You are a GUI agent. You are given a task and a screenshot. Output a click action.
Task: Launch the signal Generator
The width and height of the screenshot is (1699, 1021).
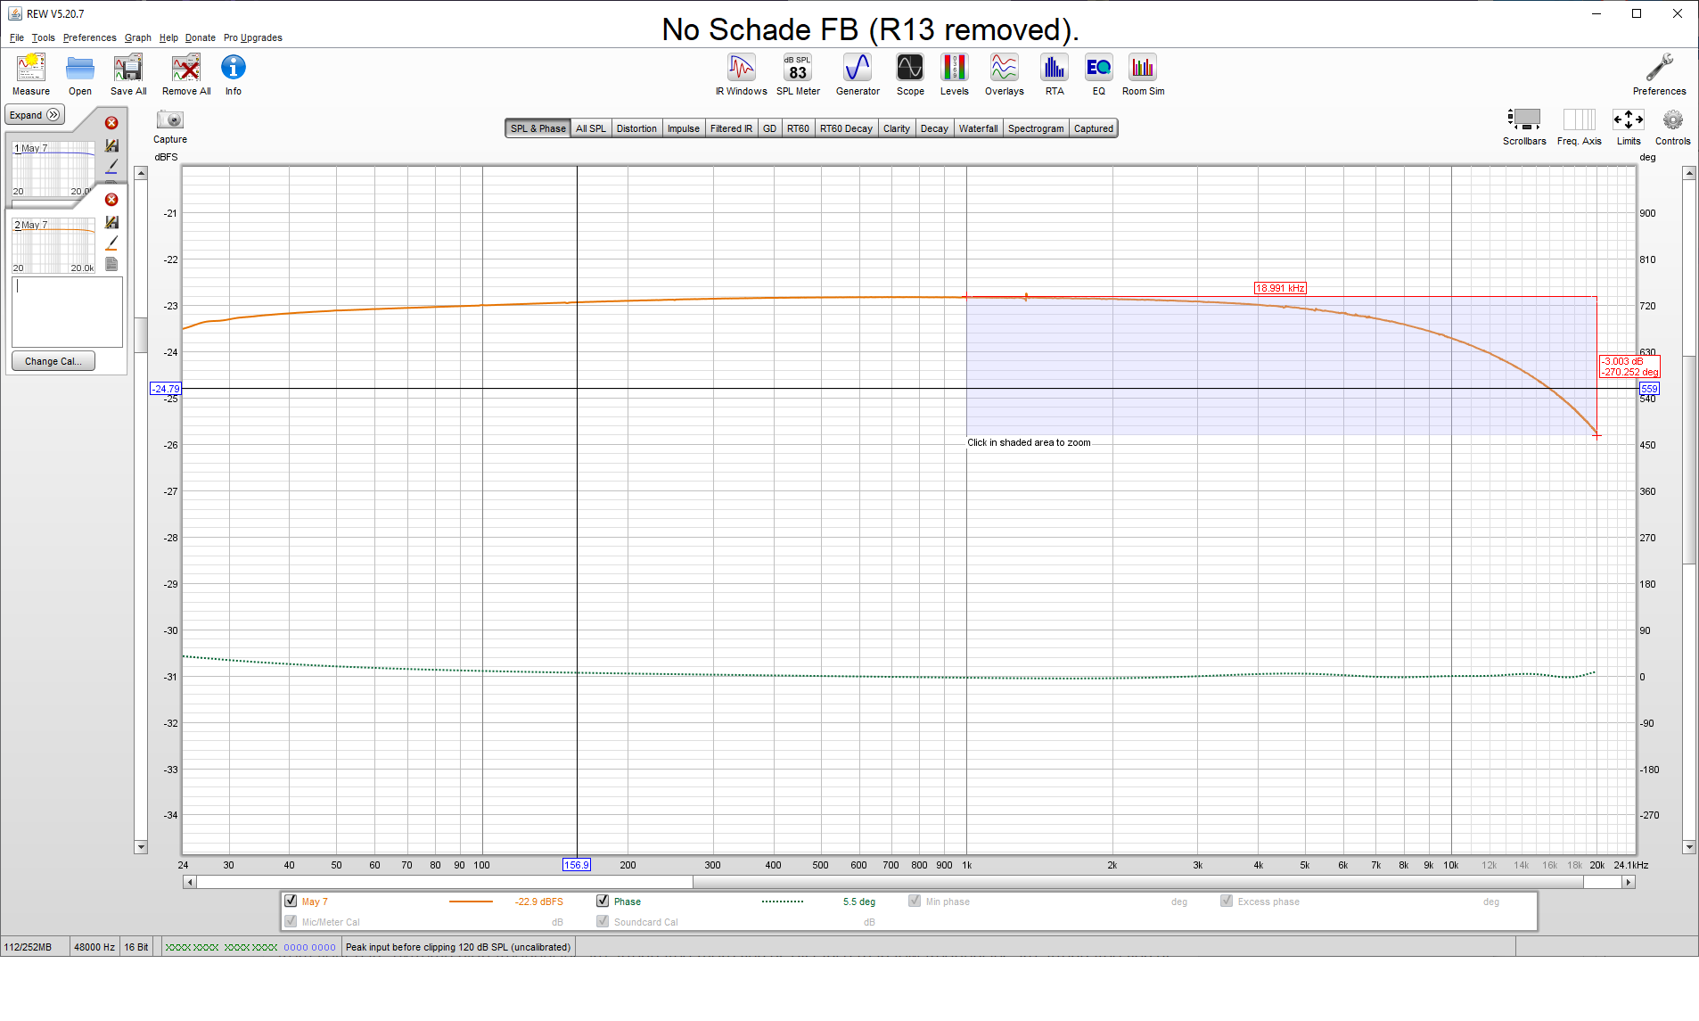(858, 68)
